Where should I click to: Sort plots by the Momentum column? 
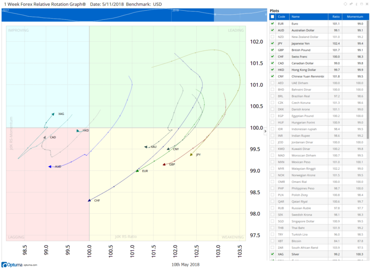click(355, 15)
